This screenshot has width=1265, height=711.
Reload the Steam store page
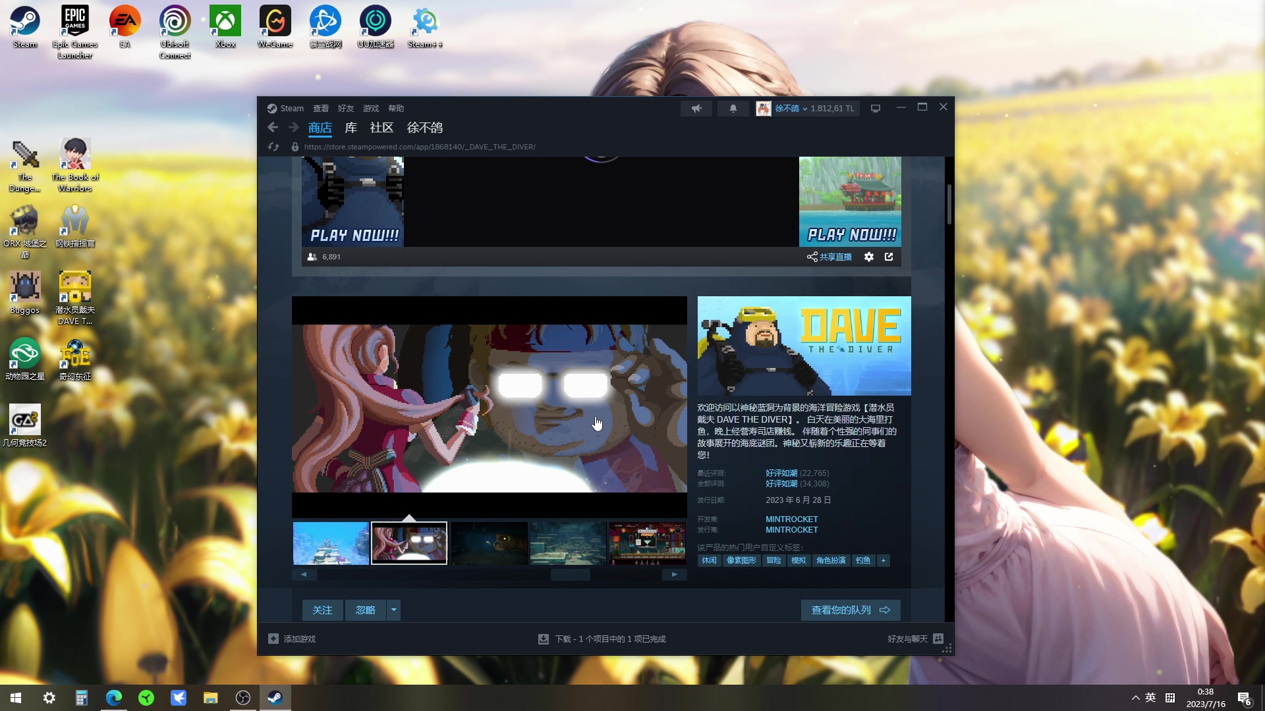273,147
